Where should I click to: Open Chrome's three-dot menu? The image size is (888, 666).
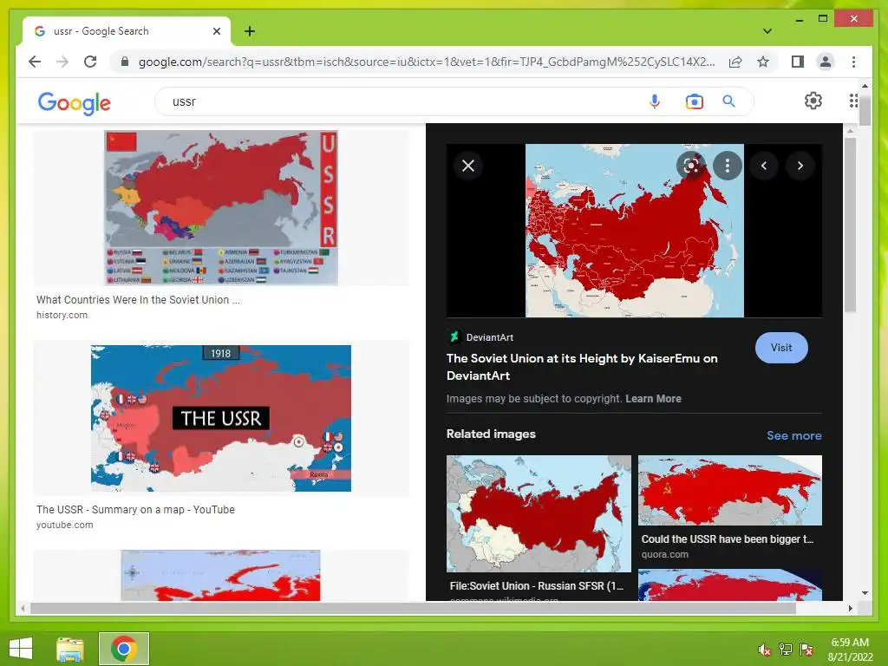tap(853, 62)
